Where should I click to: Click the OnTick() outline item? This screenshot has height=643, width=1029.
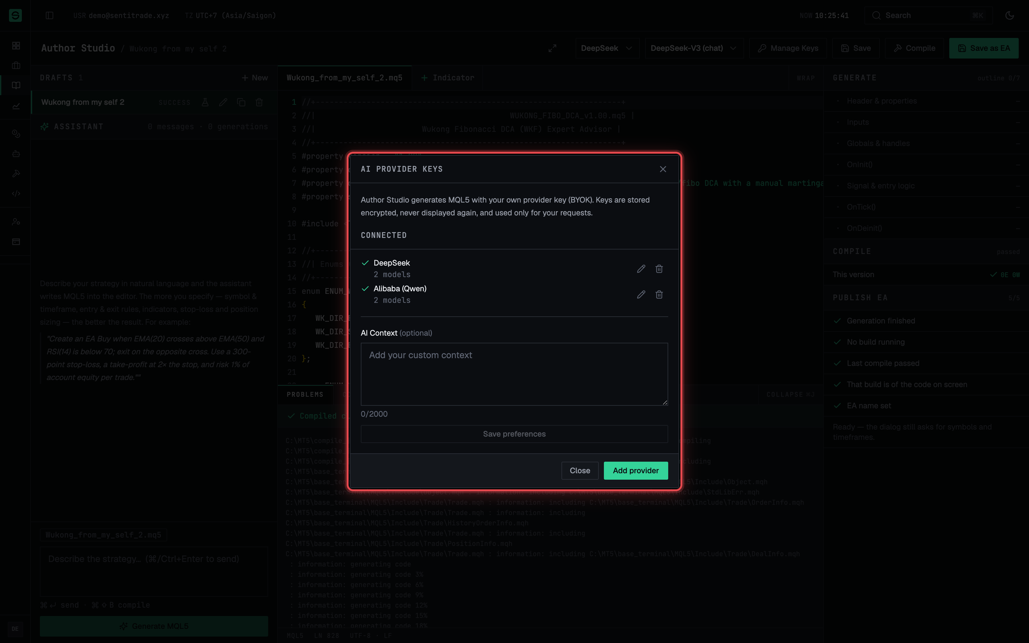[x=926, y=207]
